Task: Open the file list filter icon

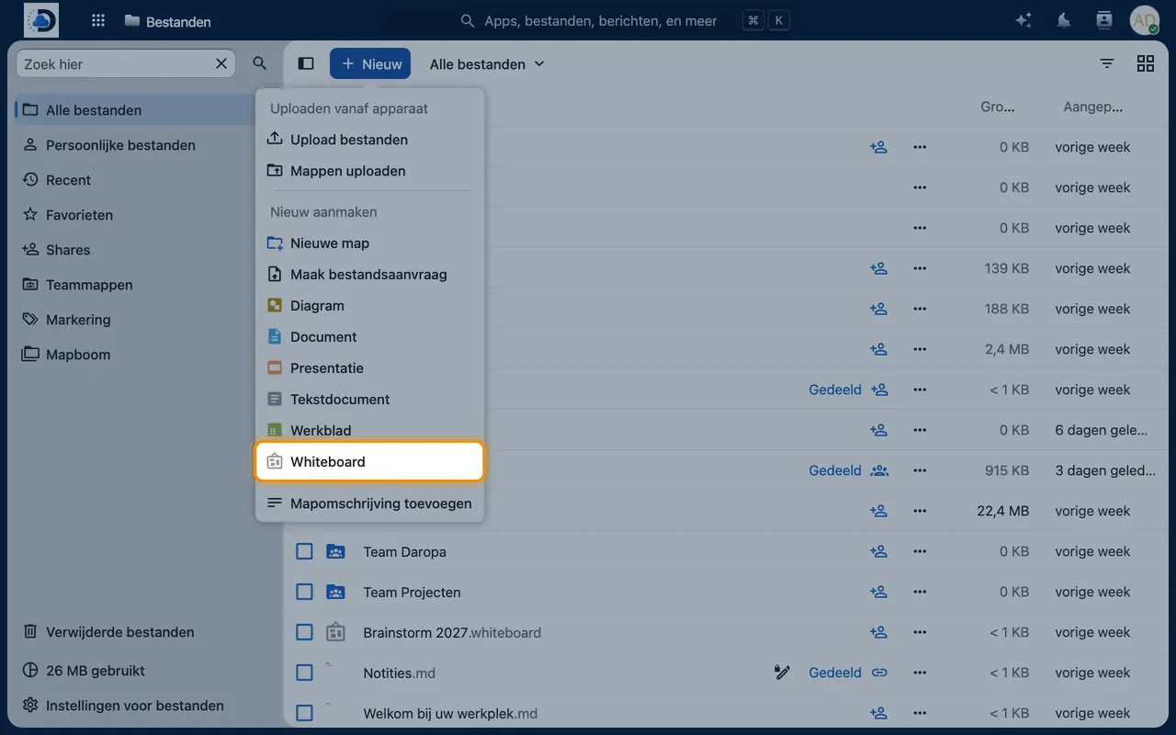Action: click(1107, 63)
